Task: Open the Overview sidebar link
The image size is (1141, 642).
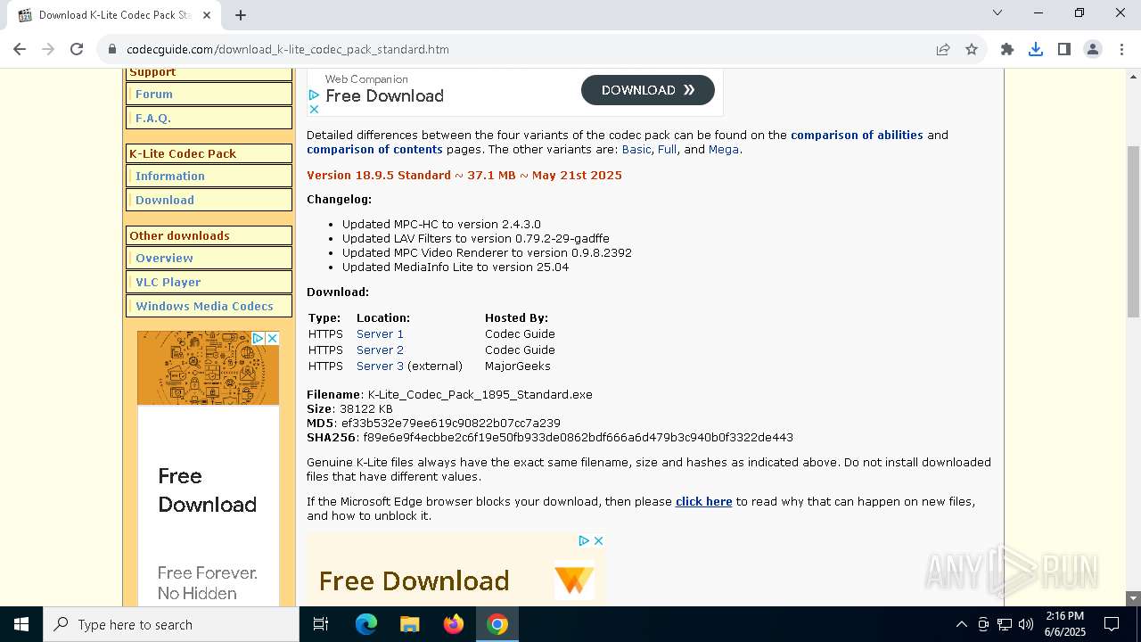Action: tap(164, 258)
